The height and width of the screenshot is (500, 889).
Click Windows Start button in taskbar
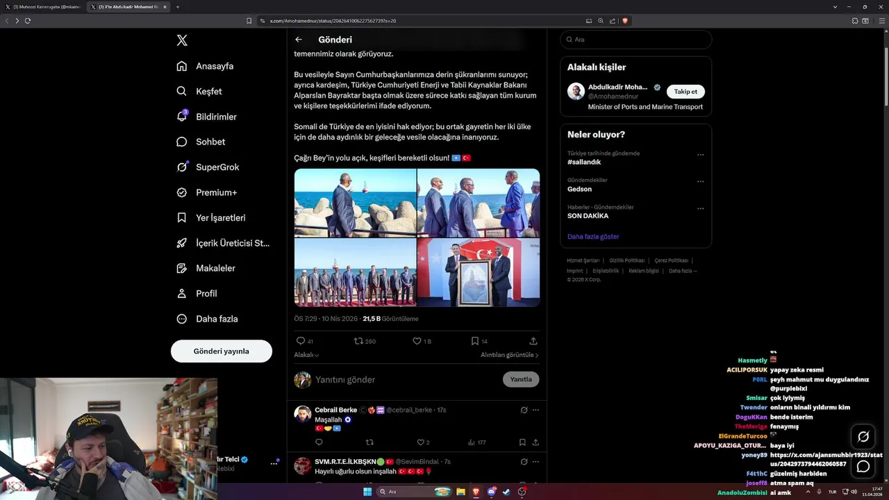(x=367, y=492)
